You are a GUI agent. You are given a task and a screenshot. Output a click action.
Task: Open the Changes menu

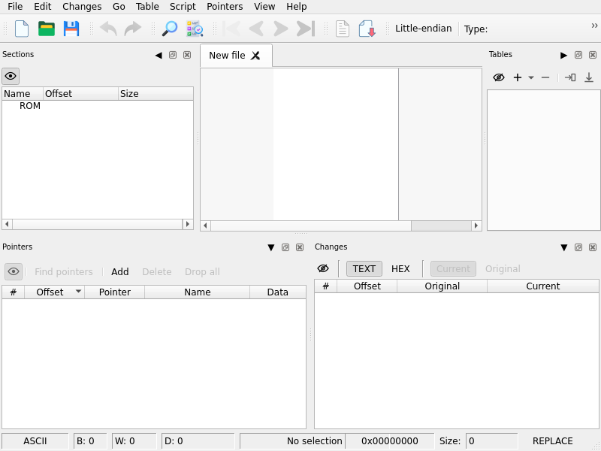[82, 7]
